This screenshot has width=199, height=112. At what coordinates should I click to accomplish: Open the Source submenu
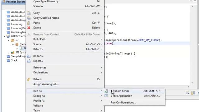(x=65, y=44)
